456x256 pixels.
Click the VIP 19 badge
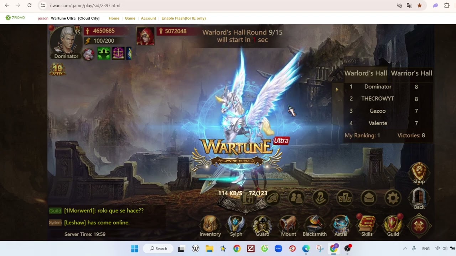pos(57,69)
